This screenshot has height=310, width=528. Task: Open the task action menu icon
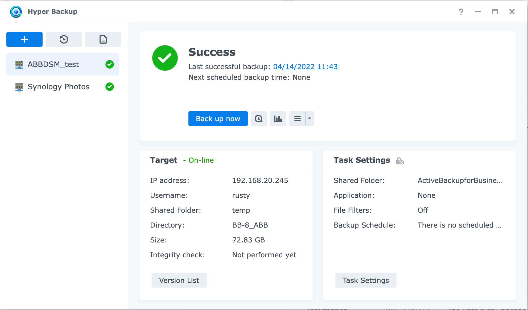coord(297,119)
